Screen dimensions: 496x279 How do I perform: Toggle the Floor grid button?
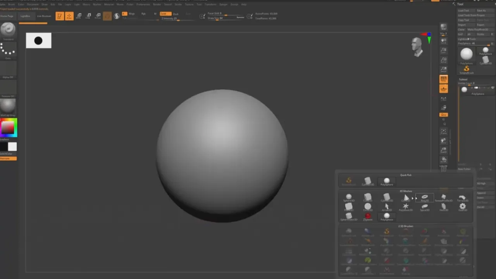pyautogui.click(x=444, y=89)
